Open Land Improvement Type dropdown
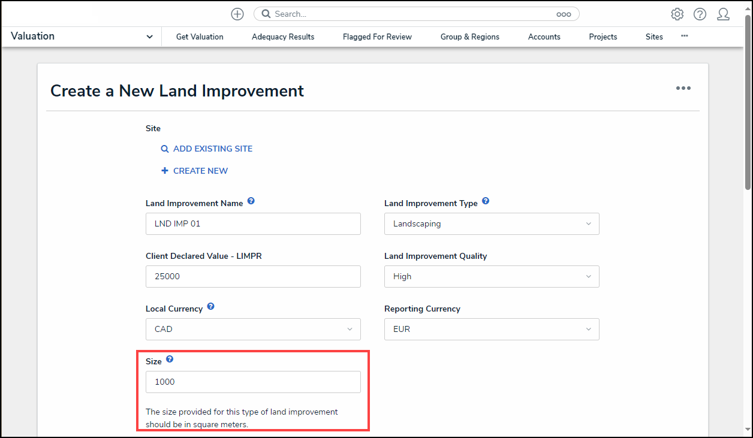Screen dimensions: 753x438 click(492, 223)
